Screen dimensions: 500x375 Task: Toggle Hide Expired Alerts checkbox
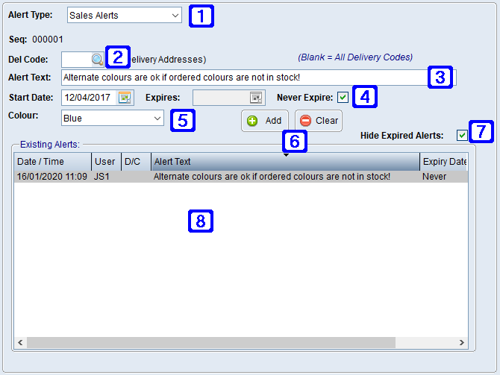[x=463, y=135]
